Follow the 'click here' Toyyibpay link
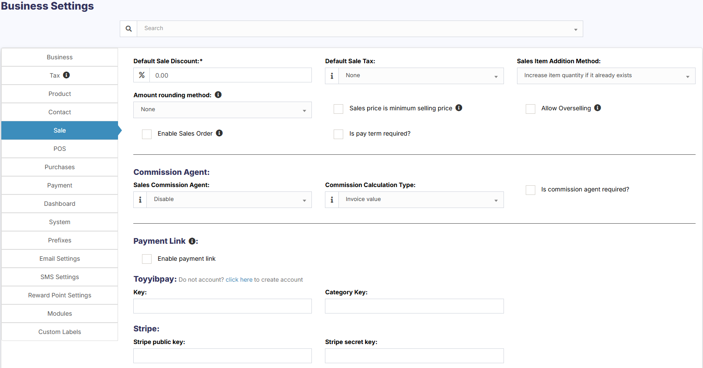This screenshot has width=703, height=368. 239,280
